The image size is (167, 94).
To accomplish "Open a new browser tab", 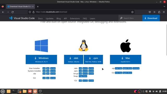I will pyautogui.click(x=38, y=7).
